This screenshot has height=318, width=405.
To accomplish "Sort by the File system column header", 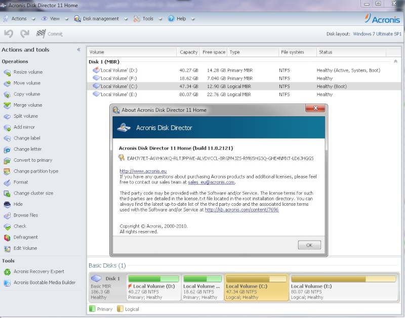I will pos(298,52).
